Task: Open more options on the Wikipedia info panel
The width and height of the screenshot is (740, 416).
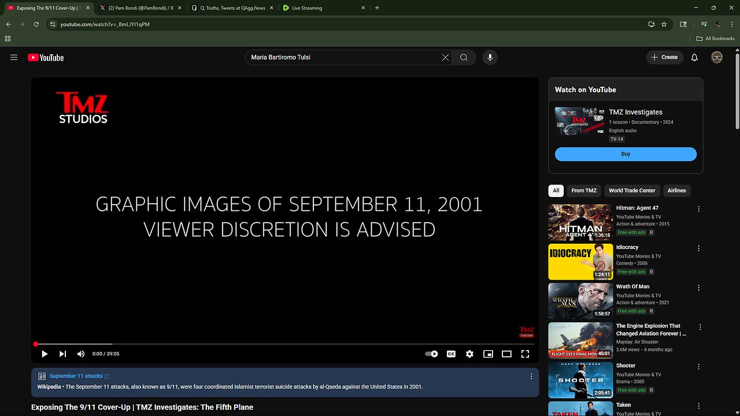Action: (531, 376)
